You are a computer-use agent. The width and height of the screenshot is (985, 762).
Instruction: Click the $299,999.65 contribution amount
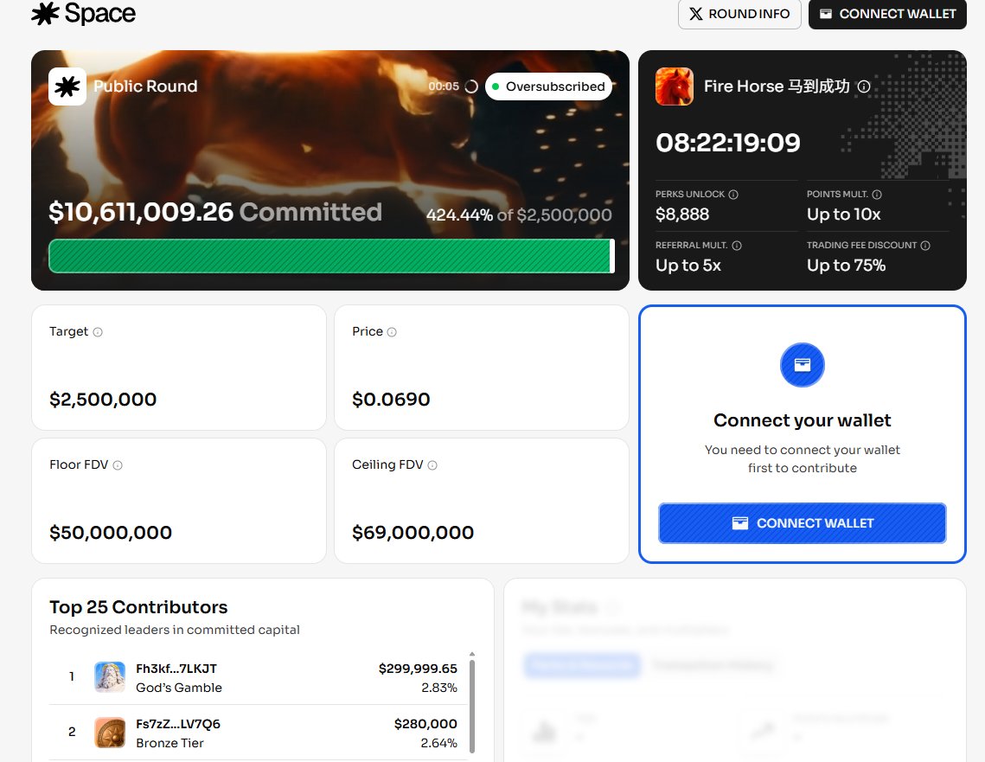[418, 669]
